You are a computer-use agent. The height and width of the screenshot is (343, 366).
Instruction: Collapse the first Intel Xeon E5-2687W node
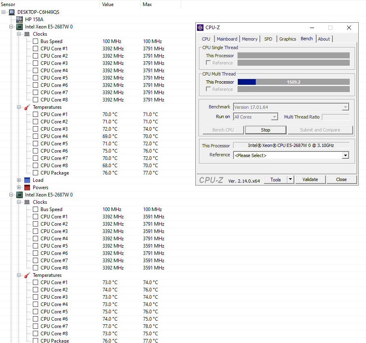(x=11, y=27)
